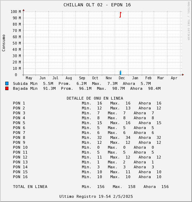Click the Apr label on the time axis

pos(174,78)
